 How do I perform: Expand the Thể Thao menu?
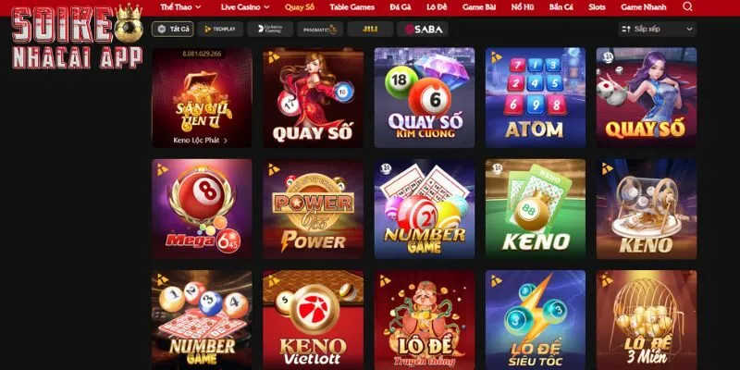tap(180, 7)
